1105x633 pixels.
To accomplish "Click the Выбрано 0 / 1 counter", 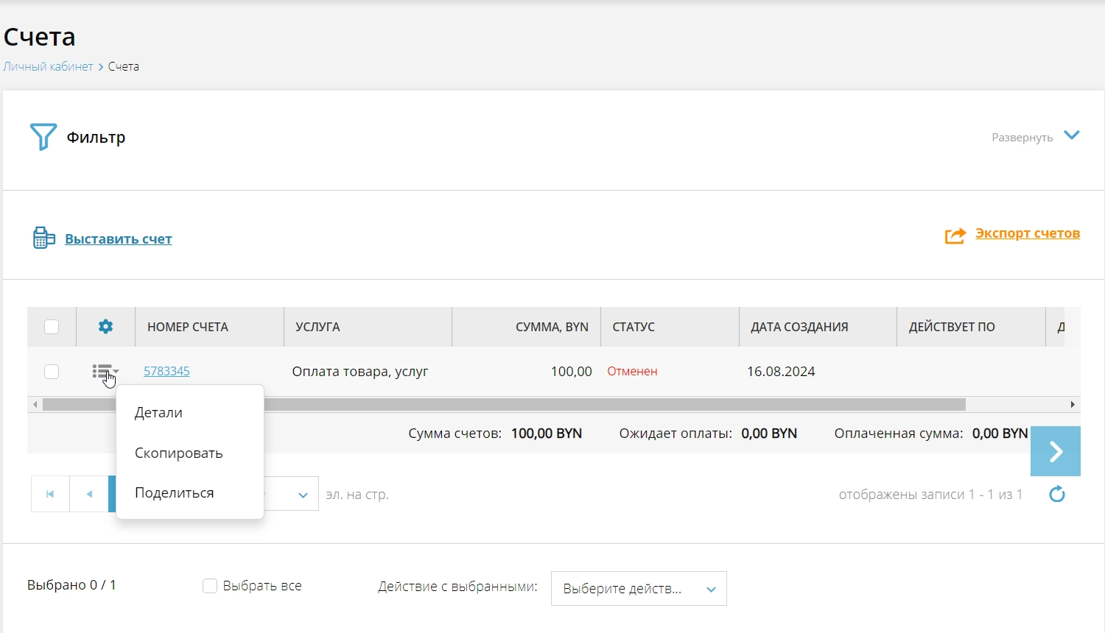I will pyautogui.click(x=71, y=585).
